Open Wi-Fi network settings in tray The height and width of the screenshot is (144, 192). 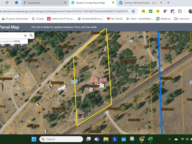[182, 139]
